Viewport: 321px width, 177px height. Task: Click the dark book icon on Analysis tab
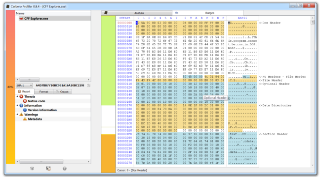pyautogui.click(x=106, y=13)
